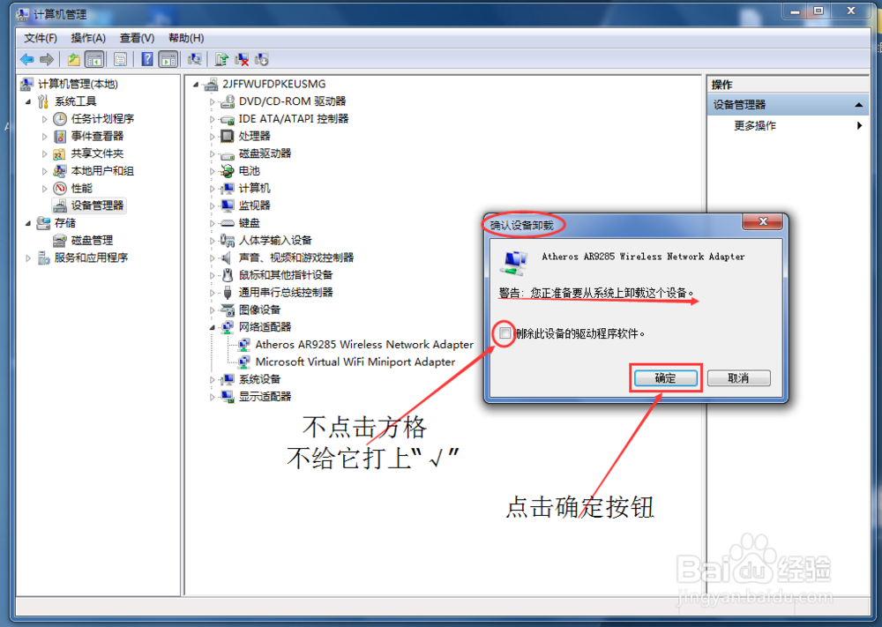
Task: Collapse the 系统工具 tree node
Action: pyautogui.click(x=27, y=101)
